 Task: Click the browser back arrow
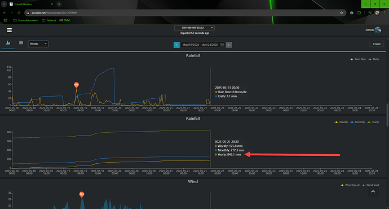[x=5, y=12]
